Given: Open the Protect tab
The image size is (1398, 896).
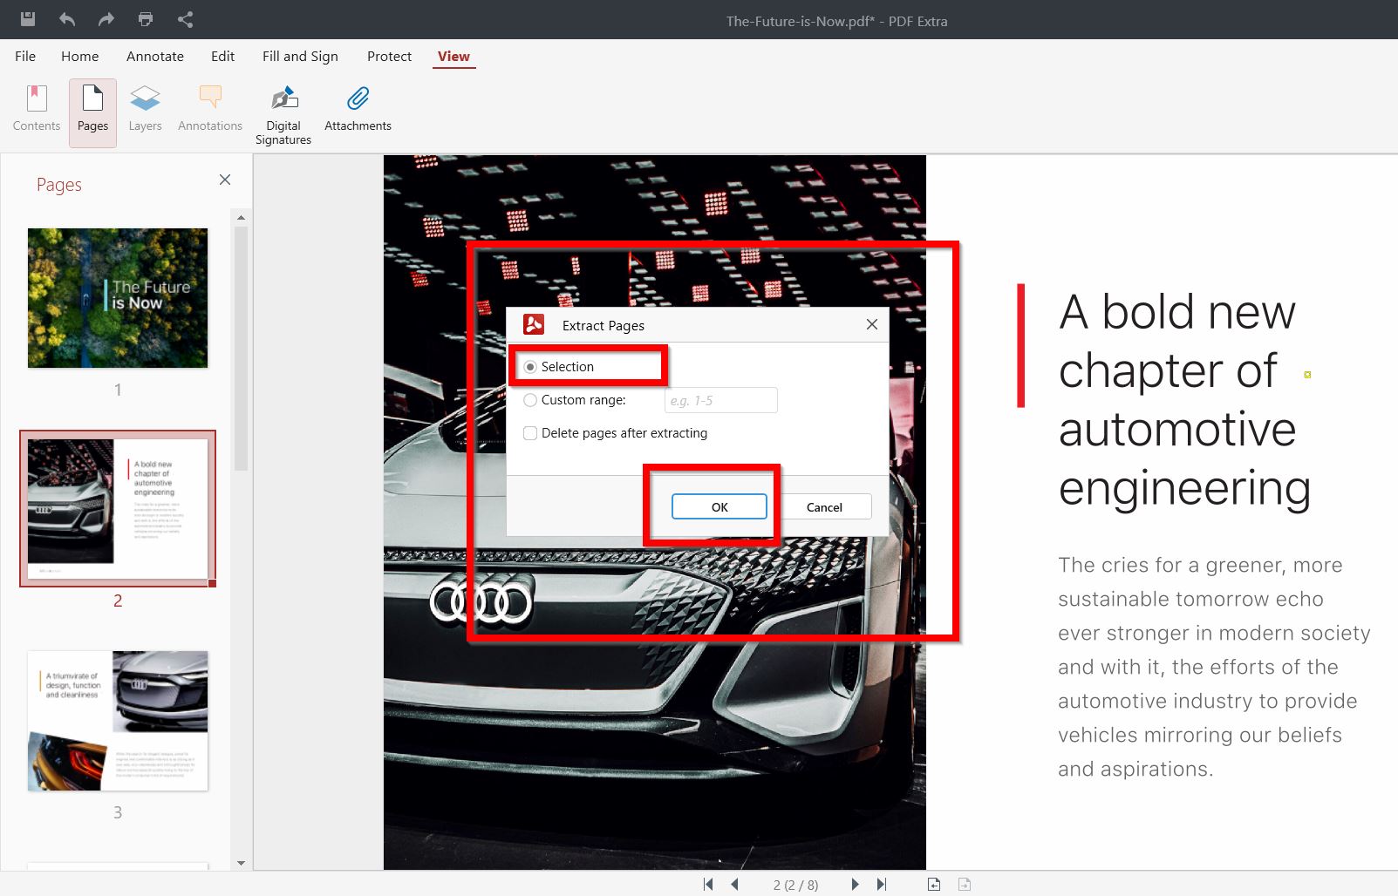Looking at the screenshot, I should 389,56.
